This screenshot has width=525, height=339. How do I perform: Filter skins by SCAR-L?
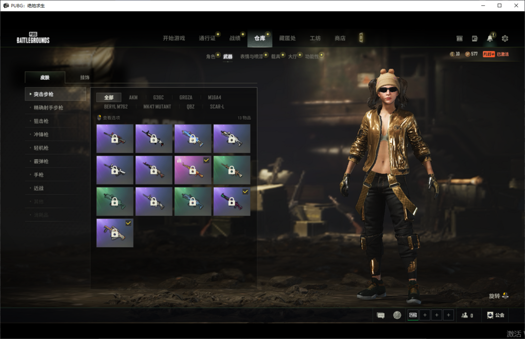coord(217,107)
